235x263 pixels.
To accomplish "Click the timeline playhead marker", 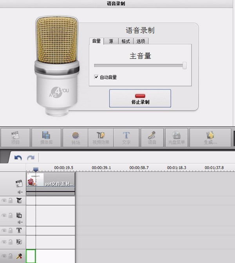I will click(36, 169).
